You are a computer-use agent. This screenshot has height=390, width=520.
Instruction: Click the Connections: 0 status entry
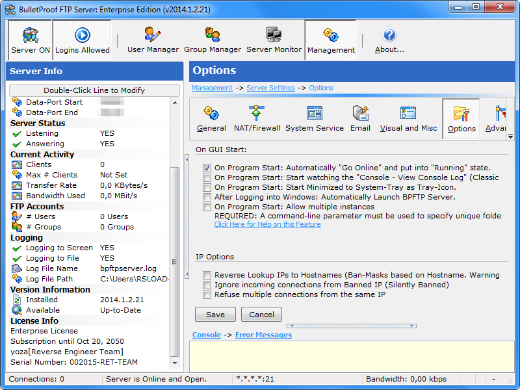(x=36, y=379)
